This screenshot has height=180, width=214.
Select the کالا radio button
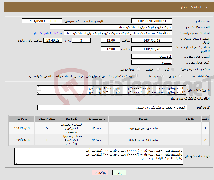[173, 69]
